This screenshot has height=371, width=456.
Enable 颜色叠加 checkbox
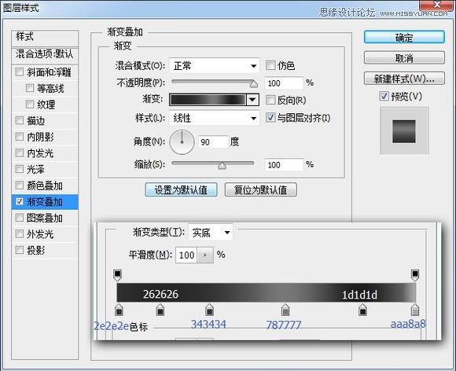(x=20, y=185)
